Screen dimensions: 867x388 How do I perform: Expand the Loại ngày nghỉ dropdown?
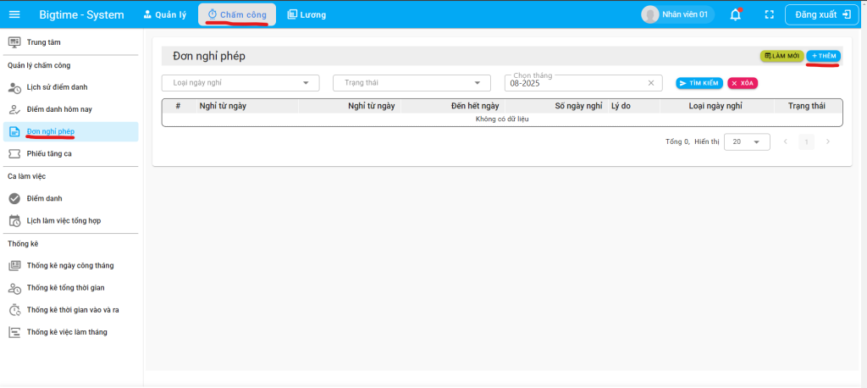(306, 83)
